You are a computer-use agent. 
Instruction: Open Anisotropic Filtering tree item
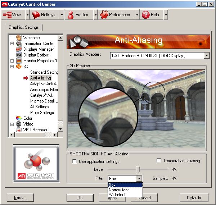tap(44, 90)
